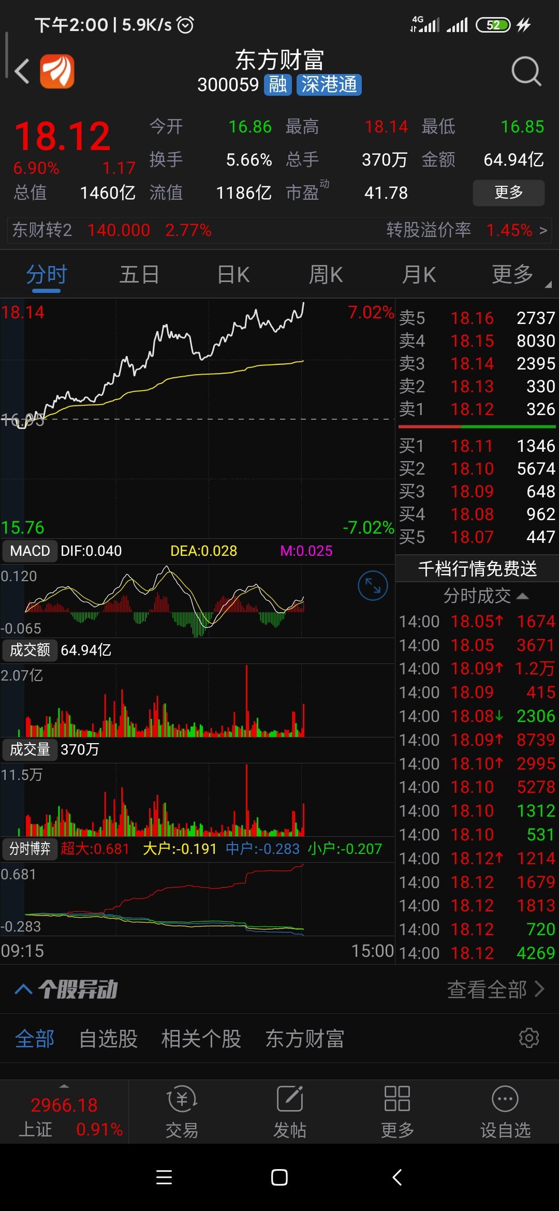The image size is (559, 1211).
Task: Open the orange Eastmoney app logo
Action: point(57,71)
